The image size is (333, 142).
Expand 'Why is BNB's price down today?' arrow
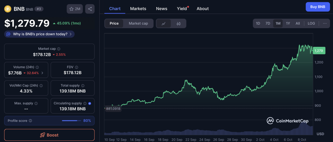[x=71, y=34]
